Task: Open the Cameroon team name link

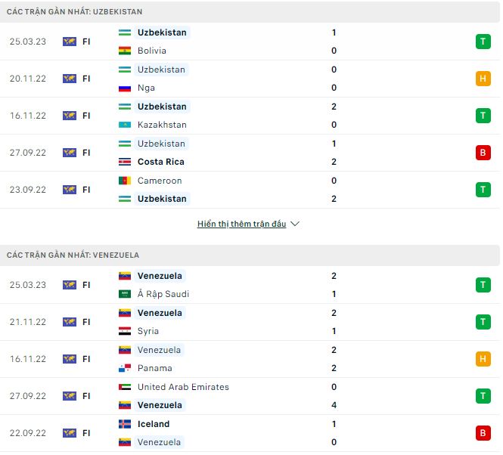Action: point(160,181)
